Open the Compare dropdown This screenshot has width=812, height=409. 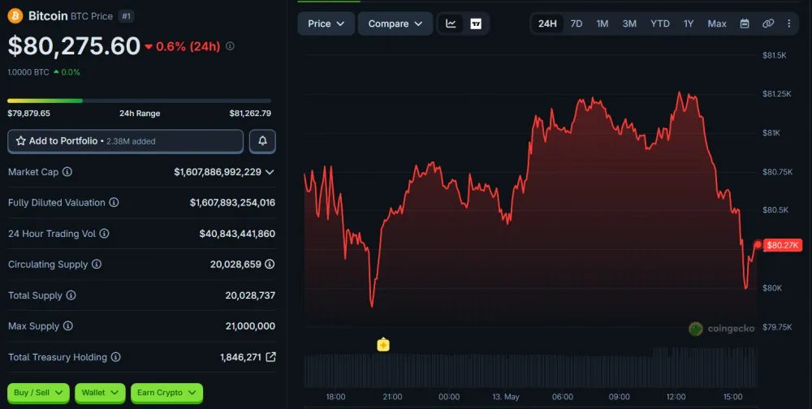coord(395,24)
